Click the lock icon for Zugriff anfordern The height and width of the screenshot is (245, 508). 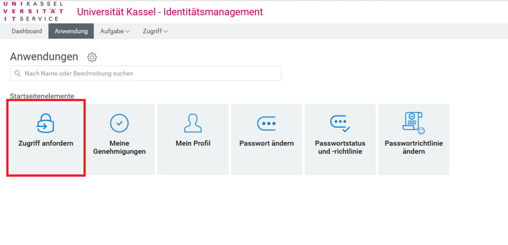[45, 123]
